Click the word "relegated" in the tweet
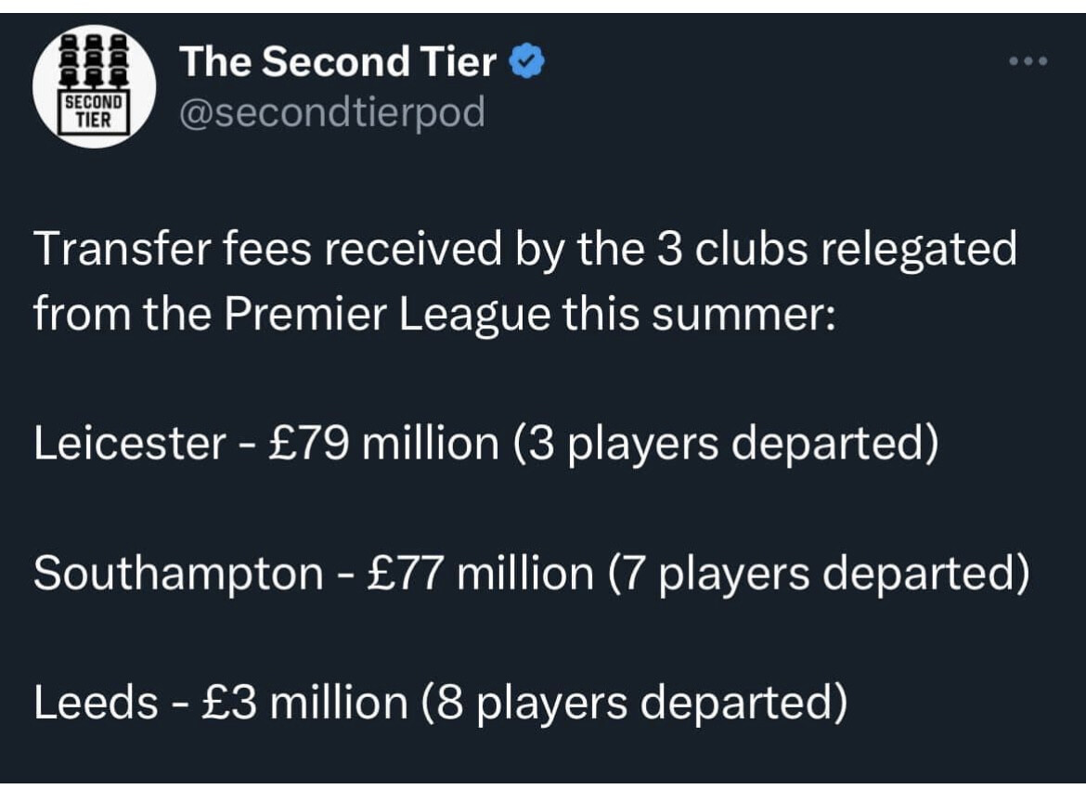Screen dimensions: 1086x789 pos(919,250)
